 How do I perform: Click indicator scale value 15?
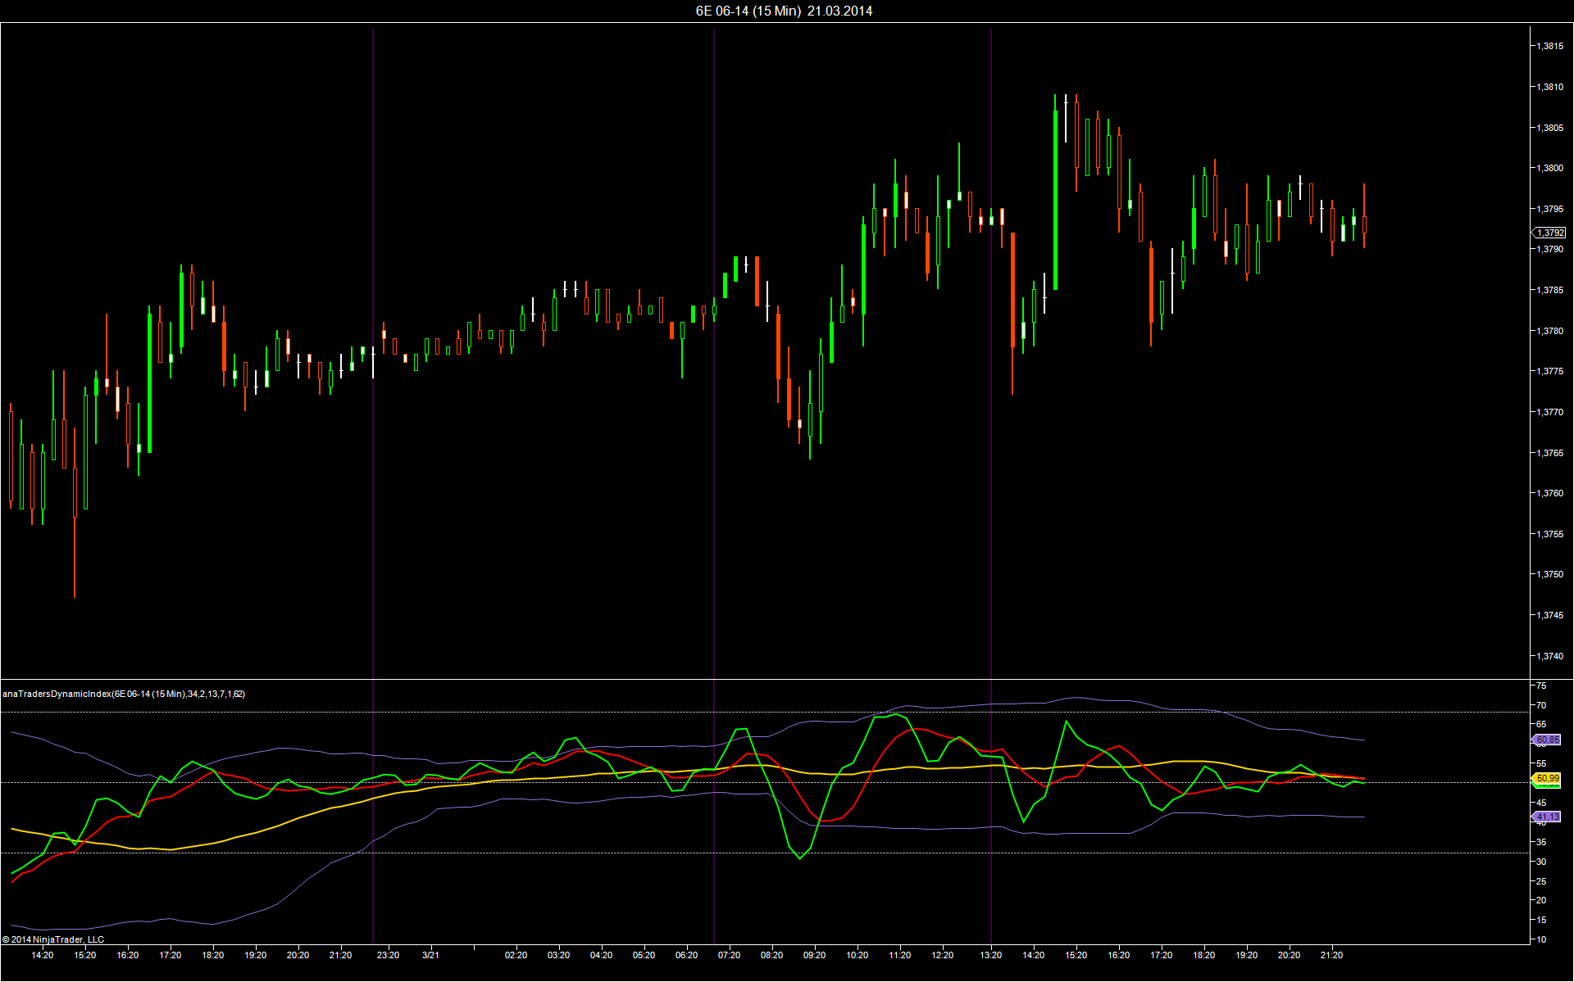1541,920
